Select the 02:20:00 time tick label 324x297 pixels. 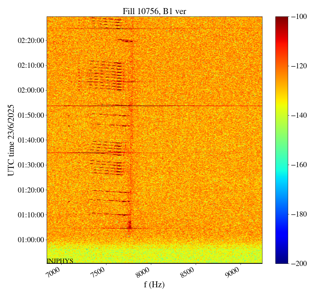coord(31,40)
